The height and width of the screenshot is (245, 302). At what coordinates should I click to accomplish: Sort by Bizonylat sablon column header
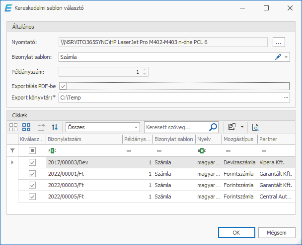click(x=174, y=139)
